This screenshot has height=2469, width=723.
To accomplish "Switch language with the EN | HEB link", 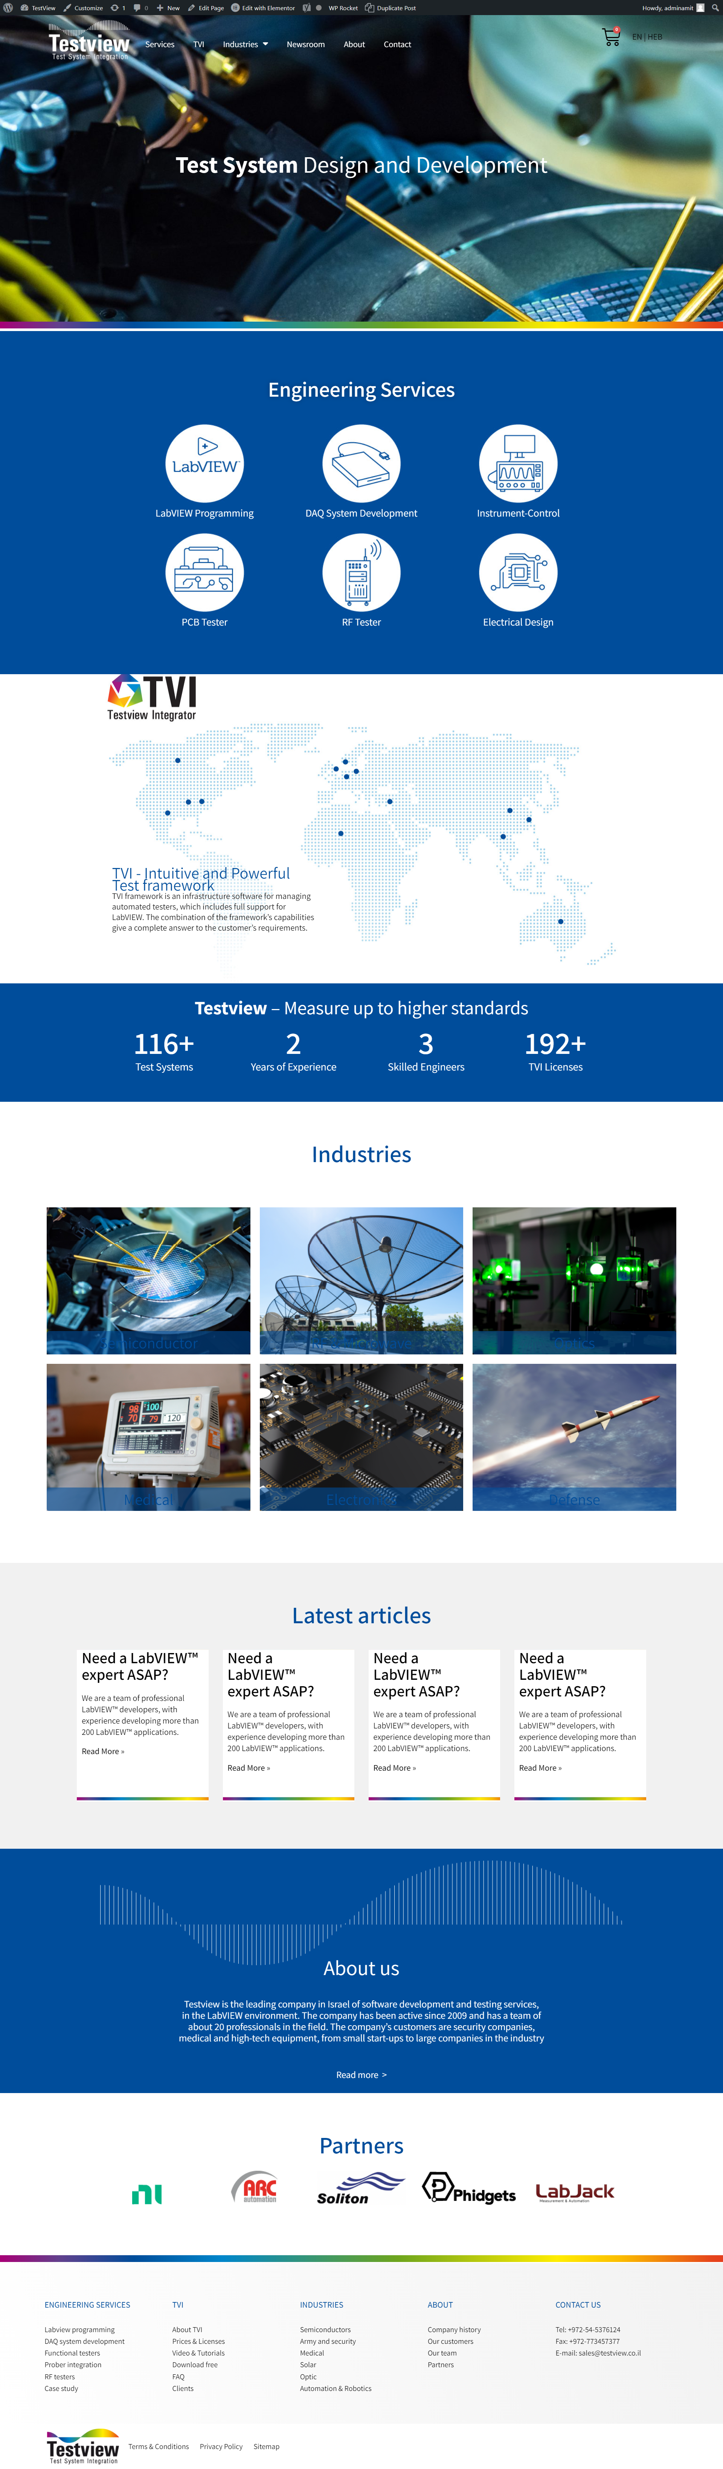I will coord(647,37).
